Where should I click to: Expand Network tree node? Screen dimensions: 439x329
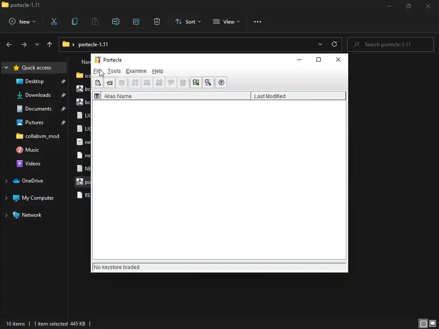click(x=6, y=215)
